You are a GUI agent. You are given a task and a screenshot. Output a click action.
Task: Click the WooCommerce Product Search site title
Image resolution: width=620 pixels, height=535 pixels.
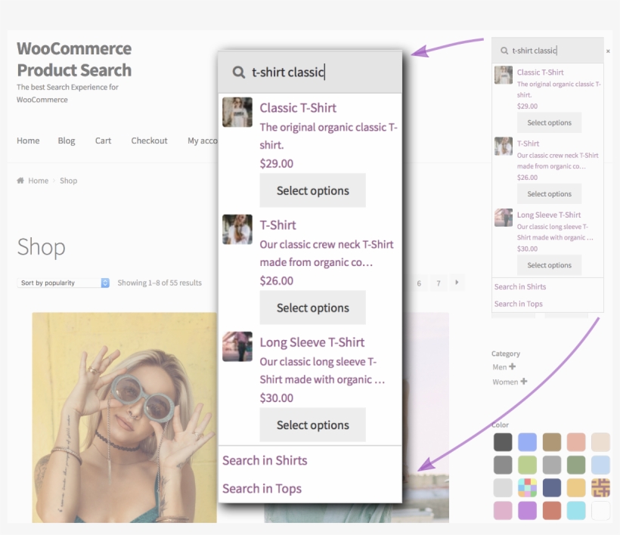pyautogui.click(x=74, y=59)
